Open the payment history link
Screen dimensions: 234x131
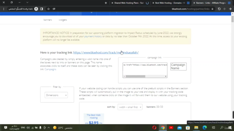(x=93, y=36)
